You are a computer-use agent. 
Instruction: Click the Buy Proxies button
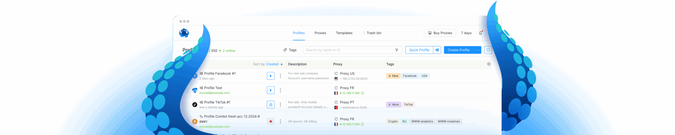pos(440,33)
